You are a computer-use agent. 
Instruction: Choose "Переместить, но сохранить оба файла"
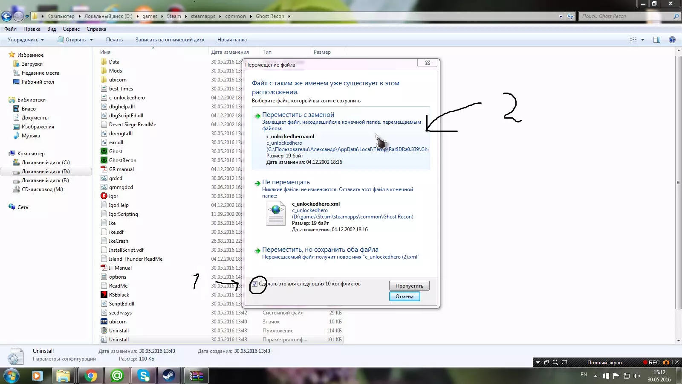341,253
